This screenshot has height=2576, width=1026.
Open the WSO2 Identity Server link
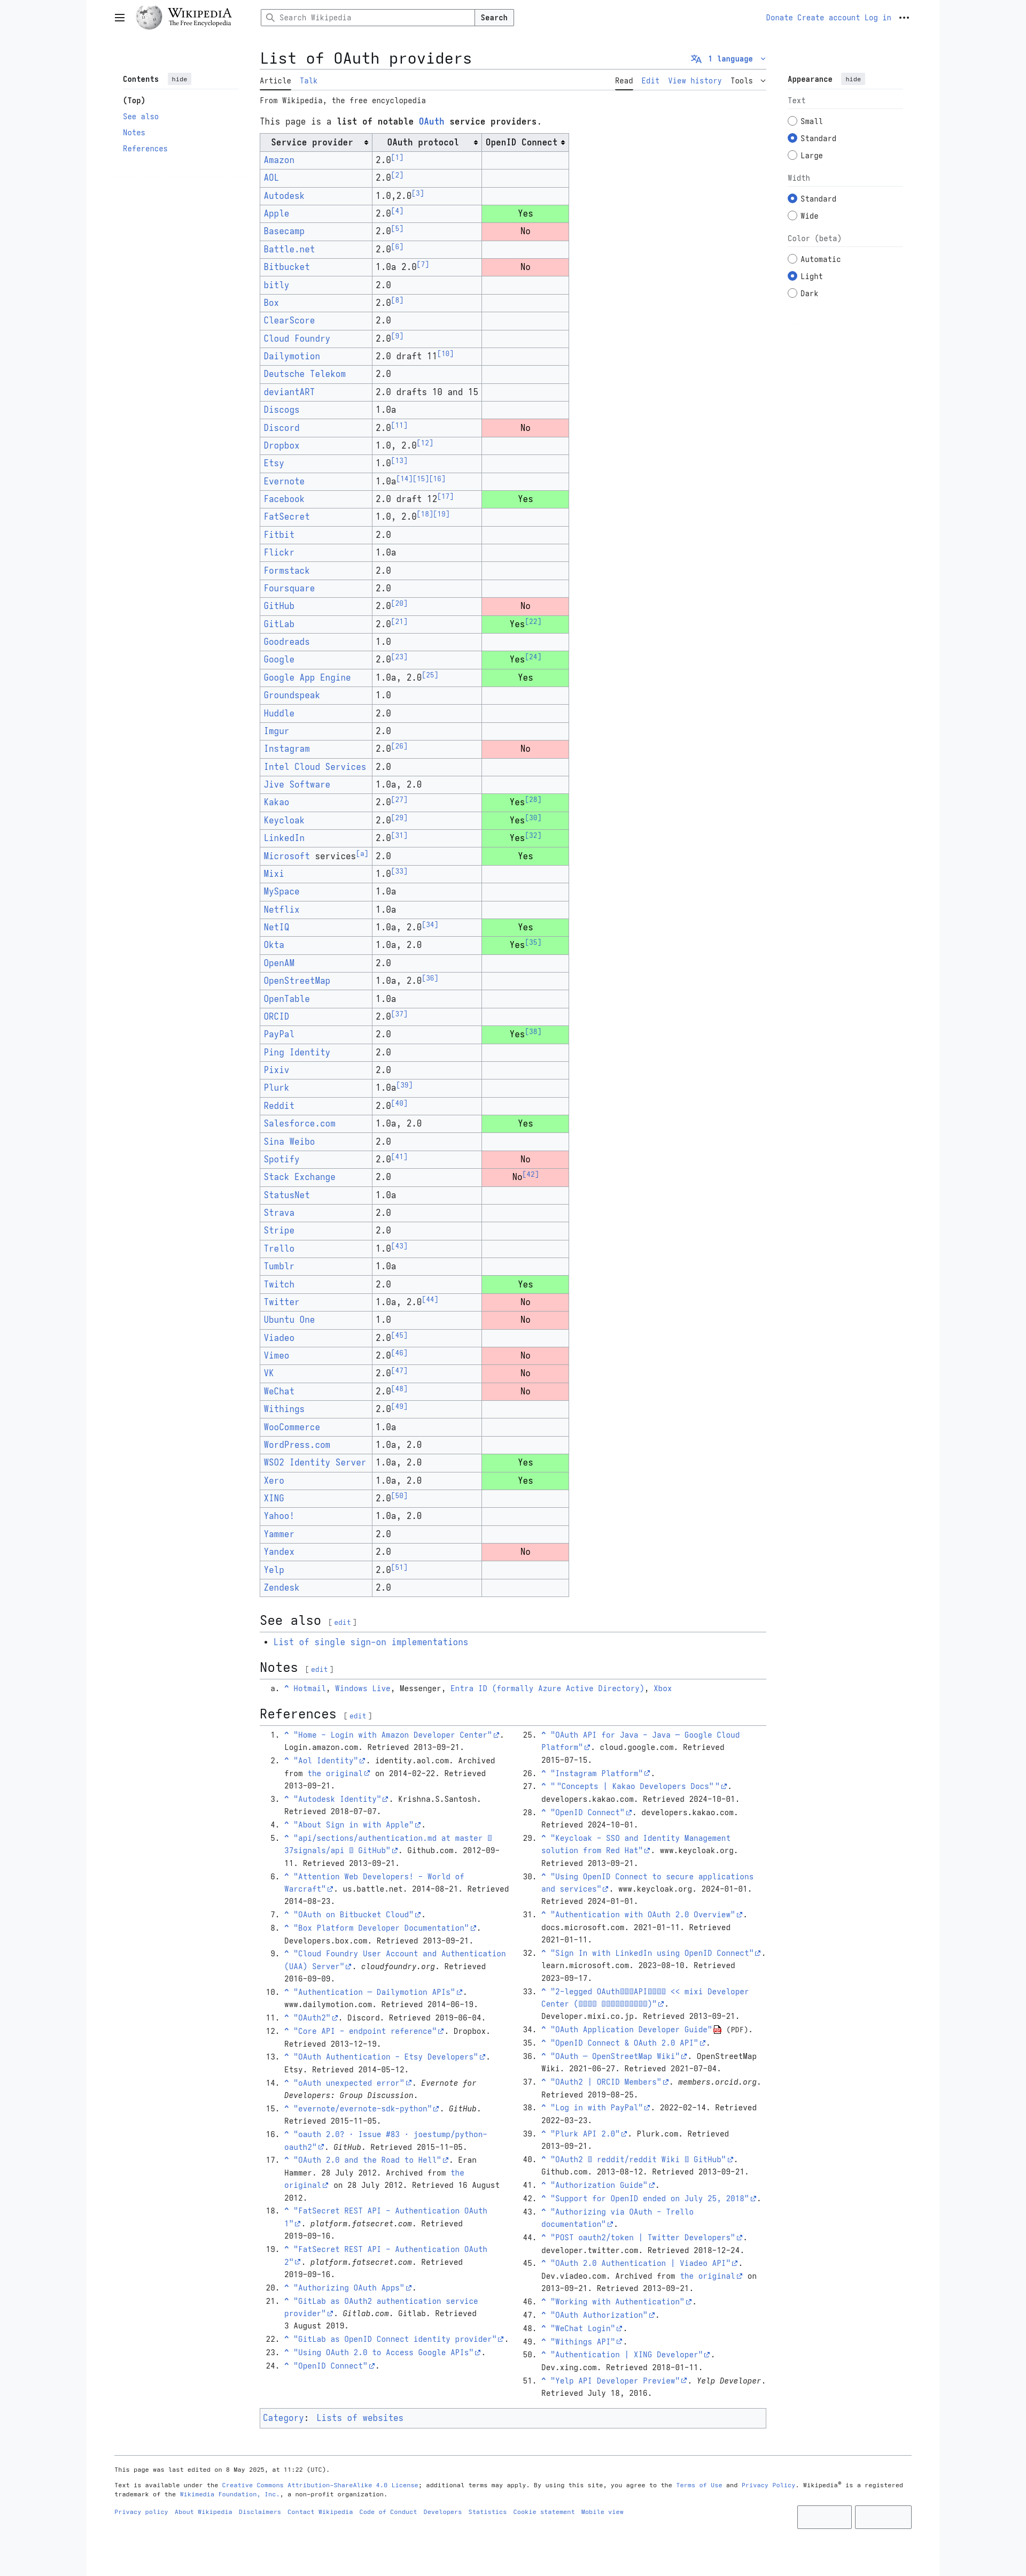point(315,1463)
